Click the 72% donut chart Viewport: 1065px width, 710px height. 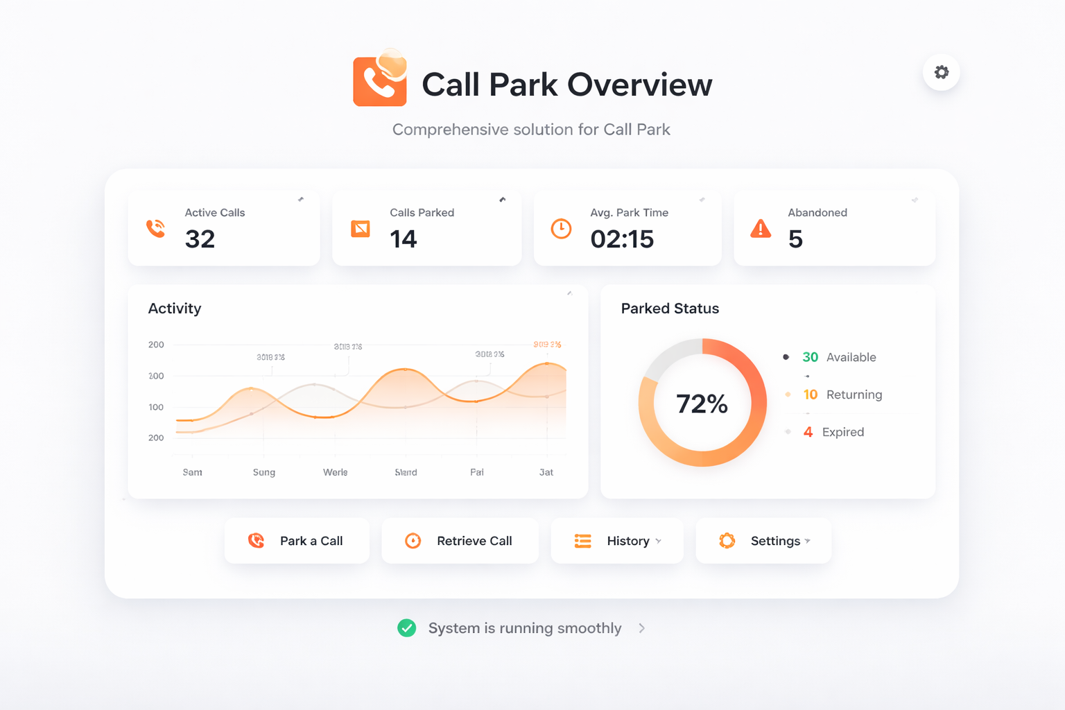click(x=702, y=403)
